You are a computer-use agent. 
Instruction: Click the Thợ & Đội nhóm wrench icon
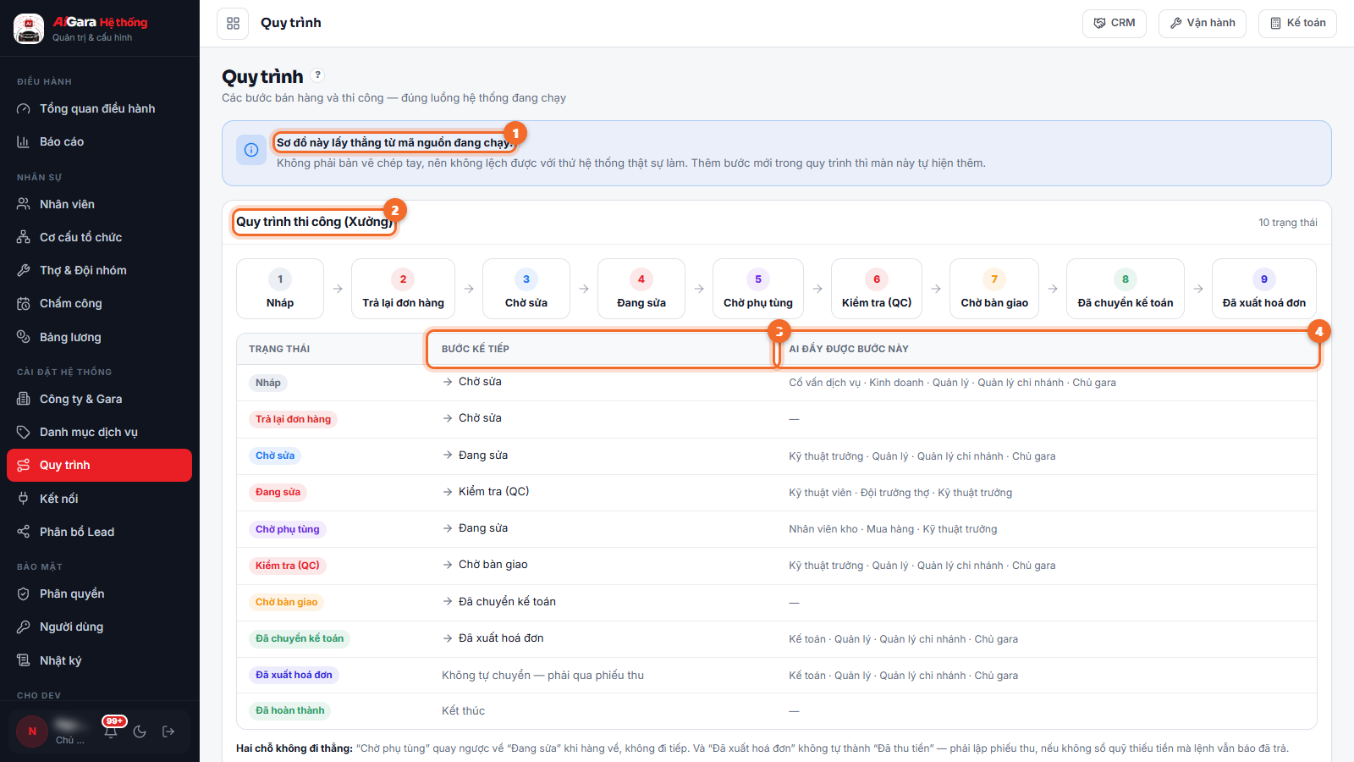24,270
